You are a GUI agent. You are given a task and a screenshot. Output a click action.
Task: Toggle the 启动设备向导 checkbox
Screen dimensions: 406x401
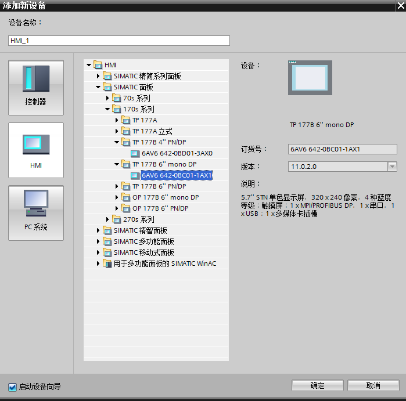point(12,387)
